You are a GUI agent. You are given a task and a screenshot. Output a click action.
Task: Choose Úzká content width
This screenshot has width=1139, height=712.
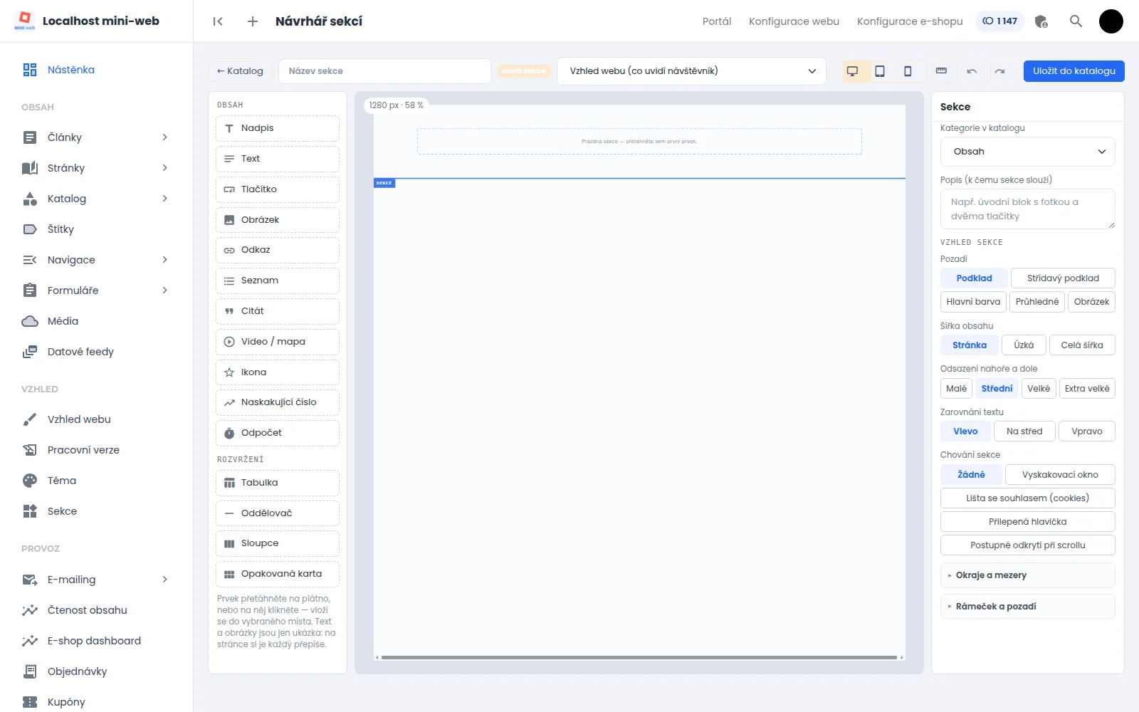tap(1024, 345)
